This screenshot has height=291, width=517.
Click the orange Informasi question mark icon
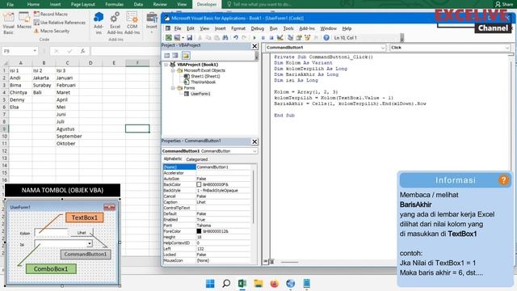(x=503, y=180)
